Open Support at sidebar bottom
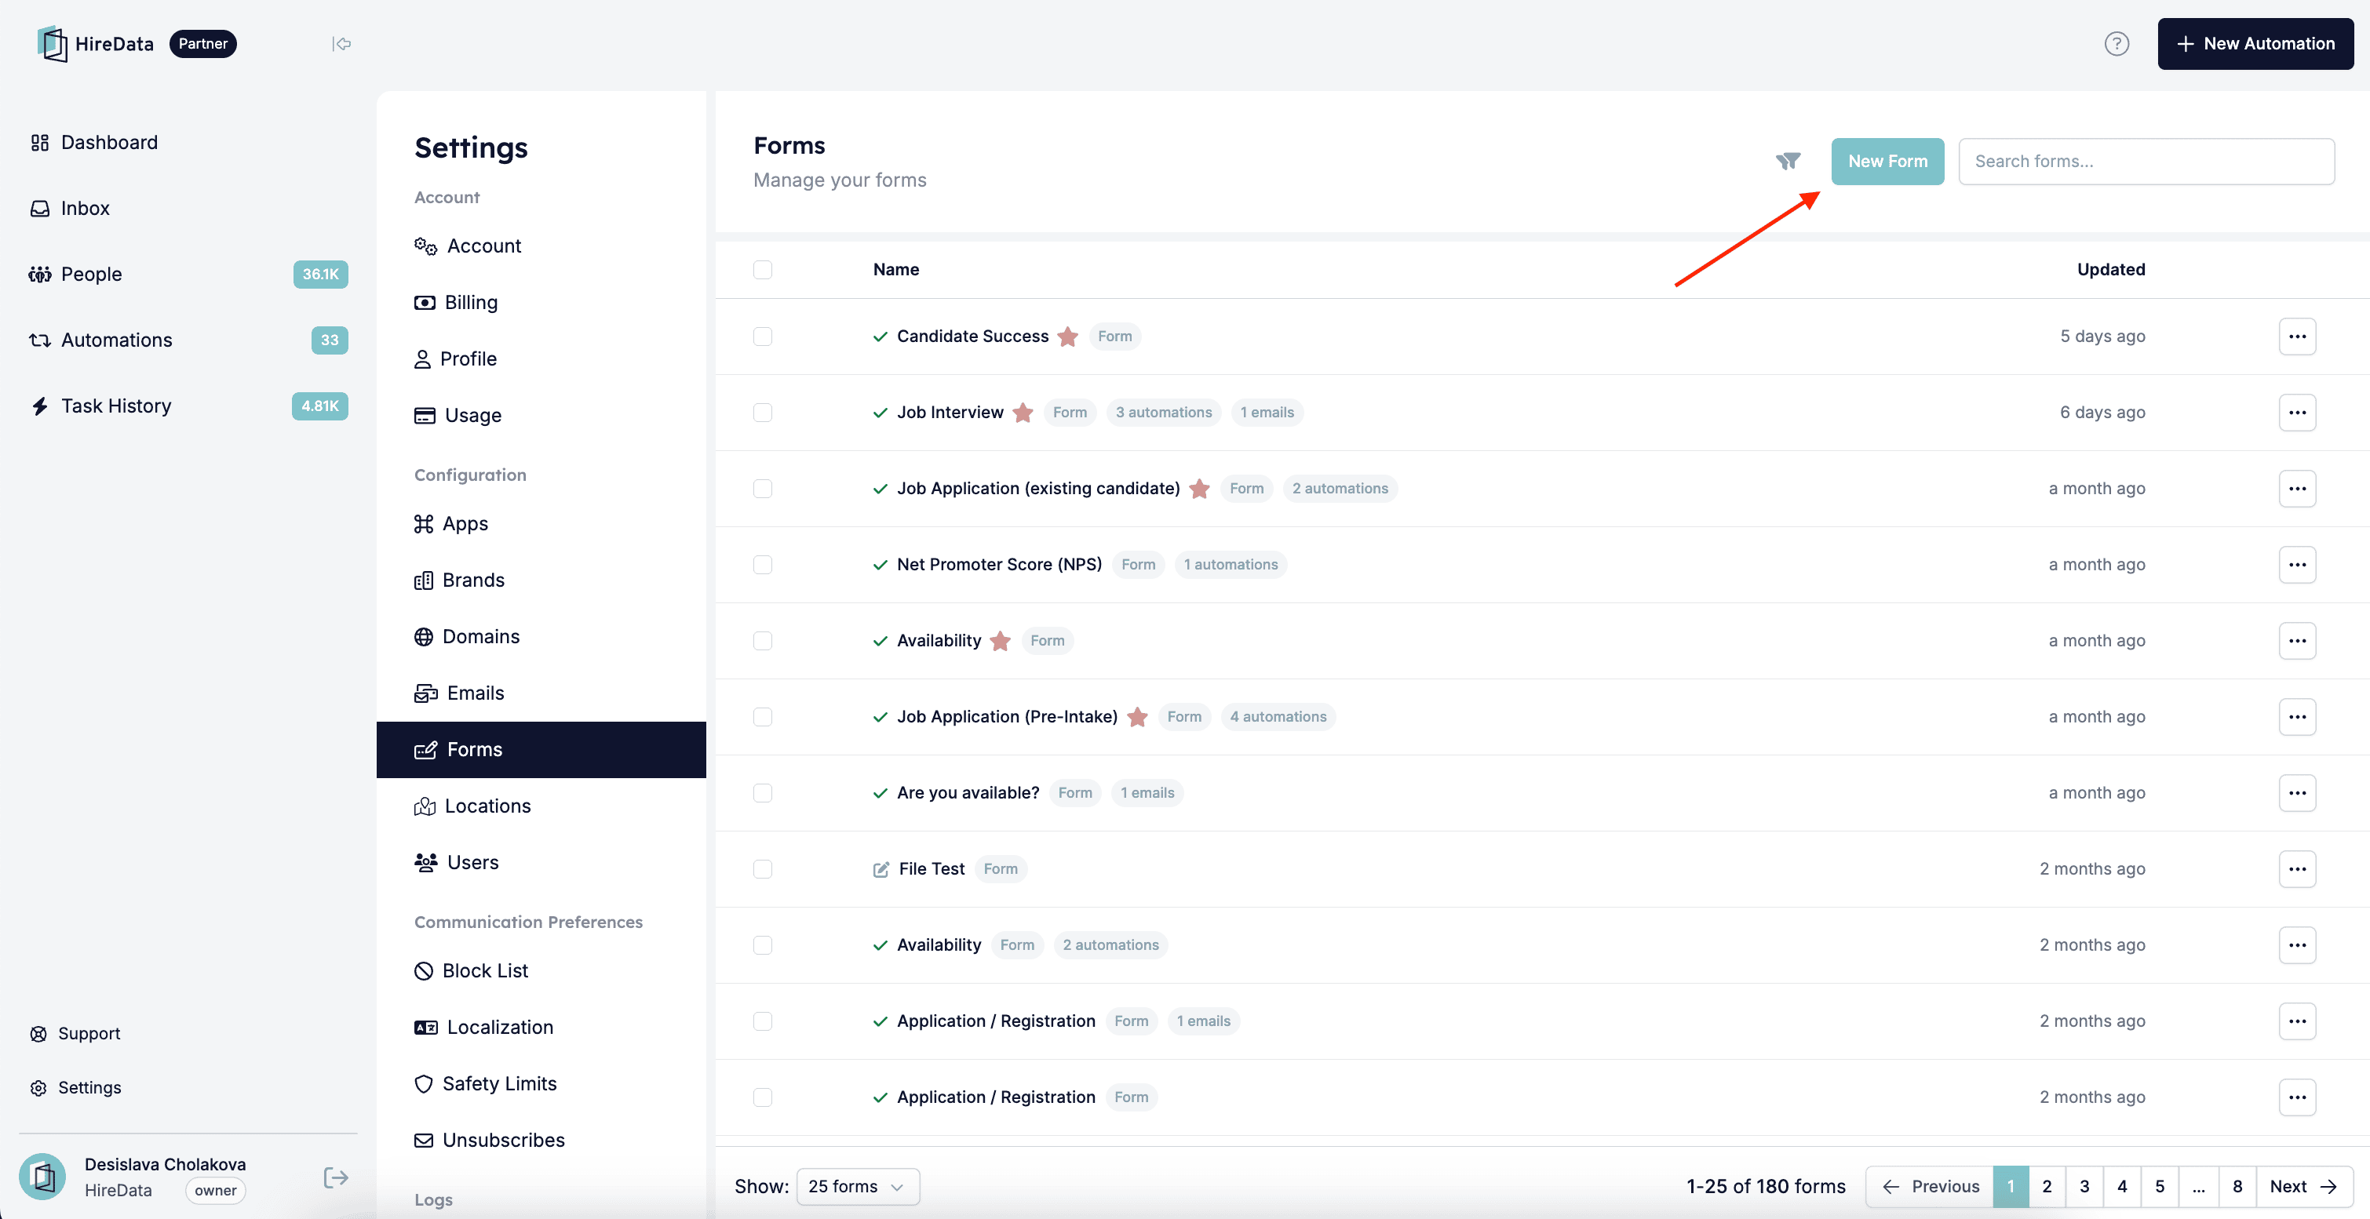2370x1219 pixels. pos(75,1033)
